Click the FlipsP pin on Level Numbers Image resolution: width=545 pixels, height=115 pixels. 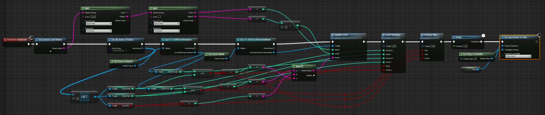pyautogui.click(x=384, y=62)
